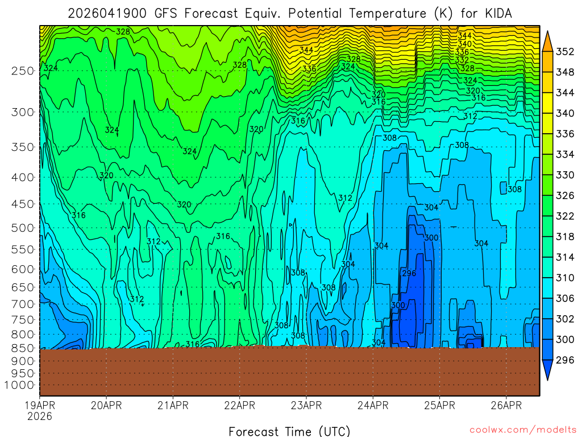
Task: Select the 26APR date label
Action: 506,405
